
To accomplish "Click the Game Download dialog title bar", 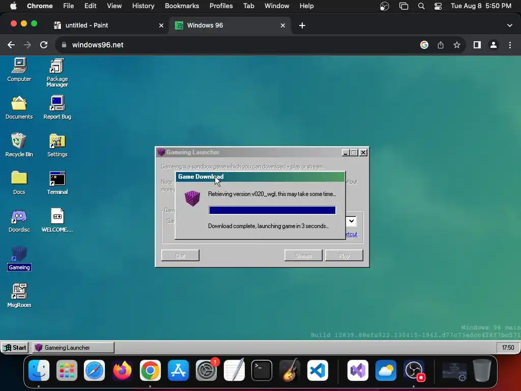I will (260, 177).
